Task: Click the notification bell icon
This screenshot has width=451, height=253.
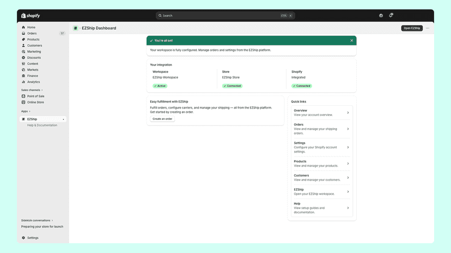Action: click(x=391, y=16)
